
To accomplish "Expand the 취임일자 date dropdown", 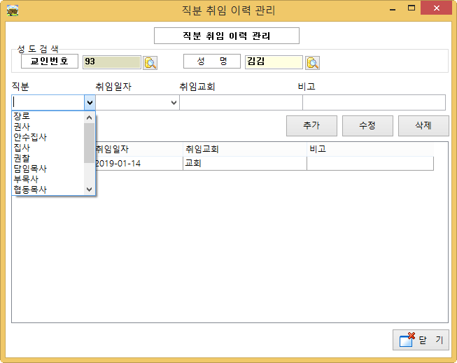I will [174, 103].
